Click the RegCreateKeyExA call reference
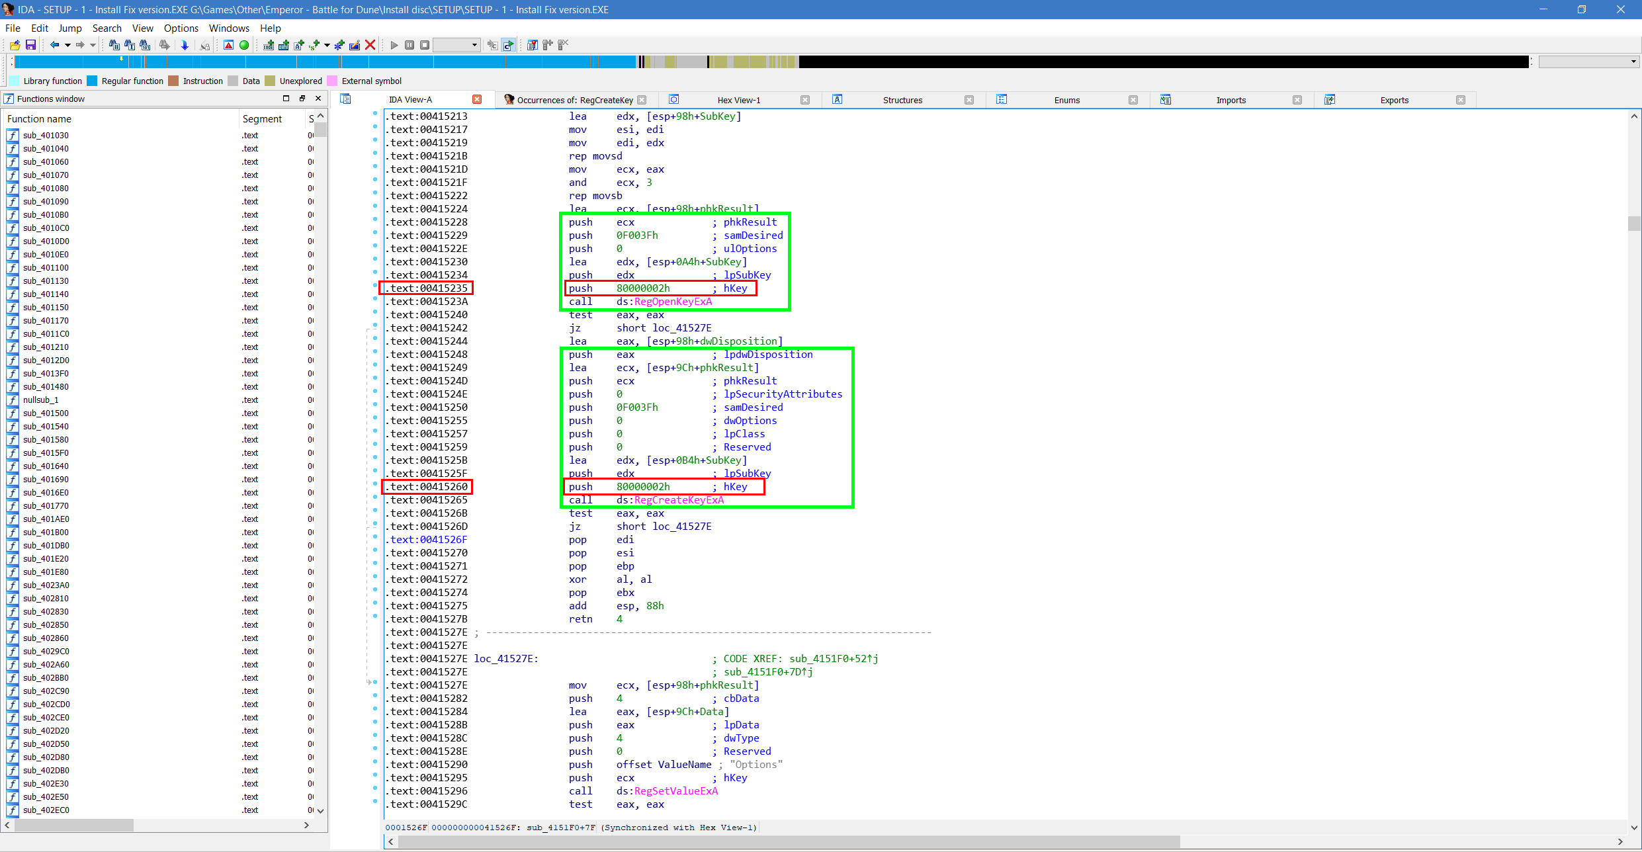The image size is (1642, 852). click(x=679, y=500)
